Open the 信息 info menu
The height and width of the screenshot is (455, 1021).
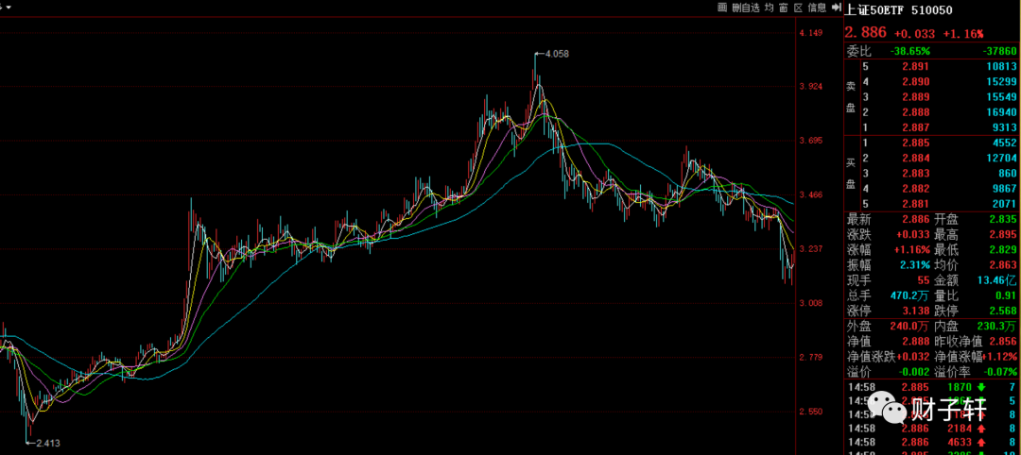click(x=817, y=8)
